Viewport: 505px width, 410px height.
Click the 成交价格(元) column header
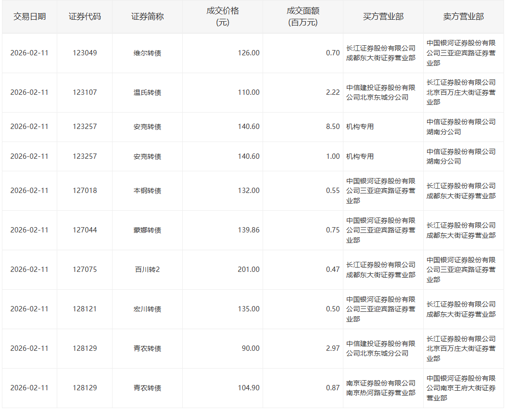223,17
